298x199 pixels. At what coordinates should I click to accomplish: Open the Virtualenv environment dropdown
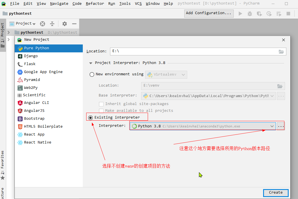(166, 74)
